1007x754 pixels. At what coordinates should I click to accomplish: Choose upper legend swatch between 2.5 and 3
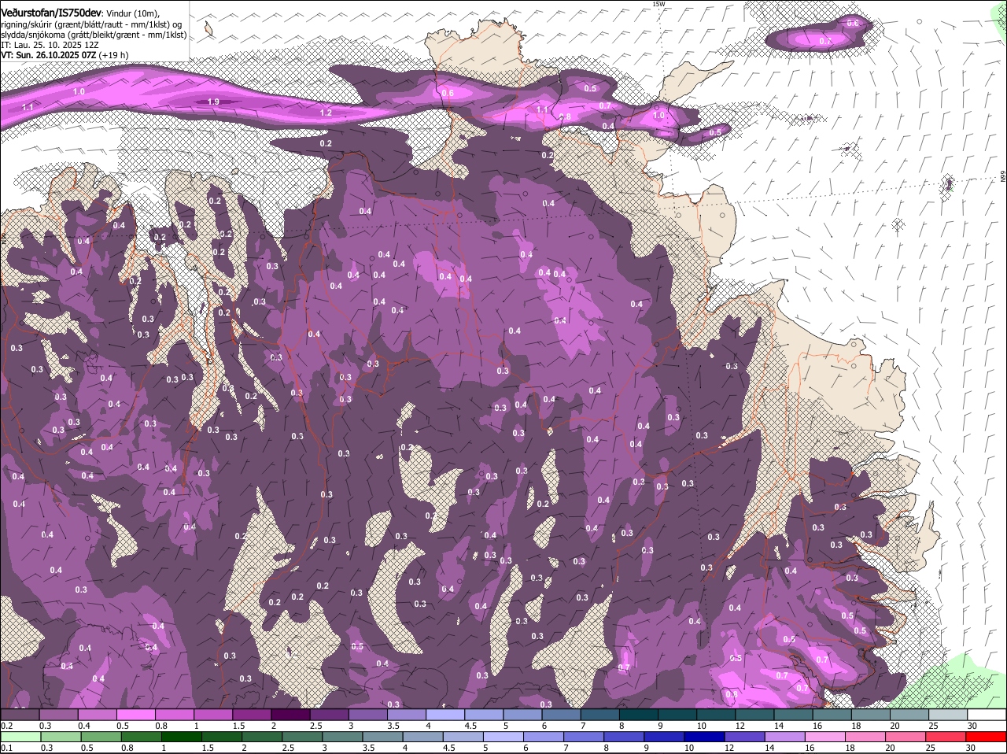point(329,714)
